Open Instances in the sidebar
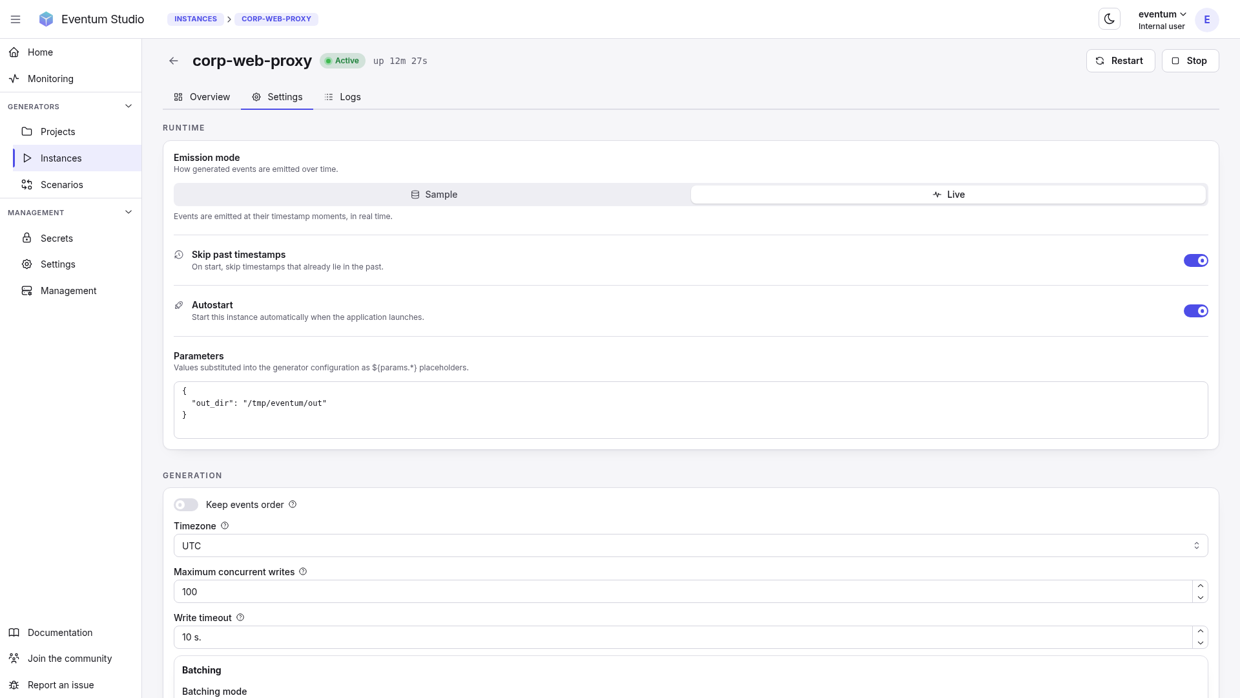 click(77, 158)
